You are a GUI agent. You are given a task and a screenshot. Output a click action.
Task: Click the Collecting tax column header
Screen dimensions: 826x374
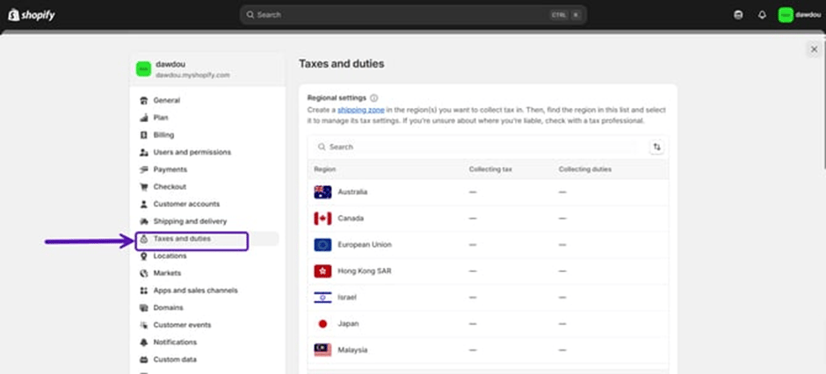(x=490, y=169)
